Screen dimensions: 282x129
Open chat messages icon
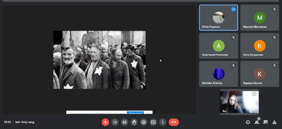coord(265,122)
